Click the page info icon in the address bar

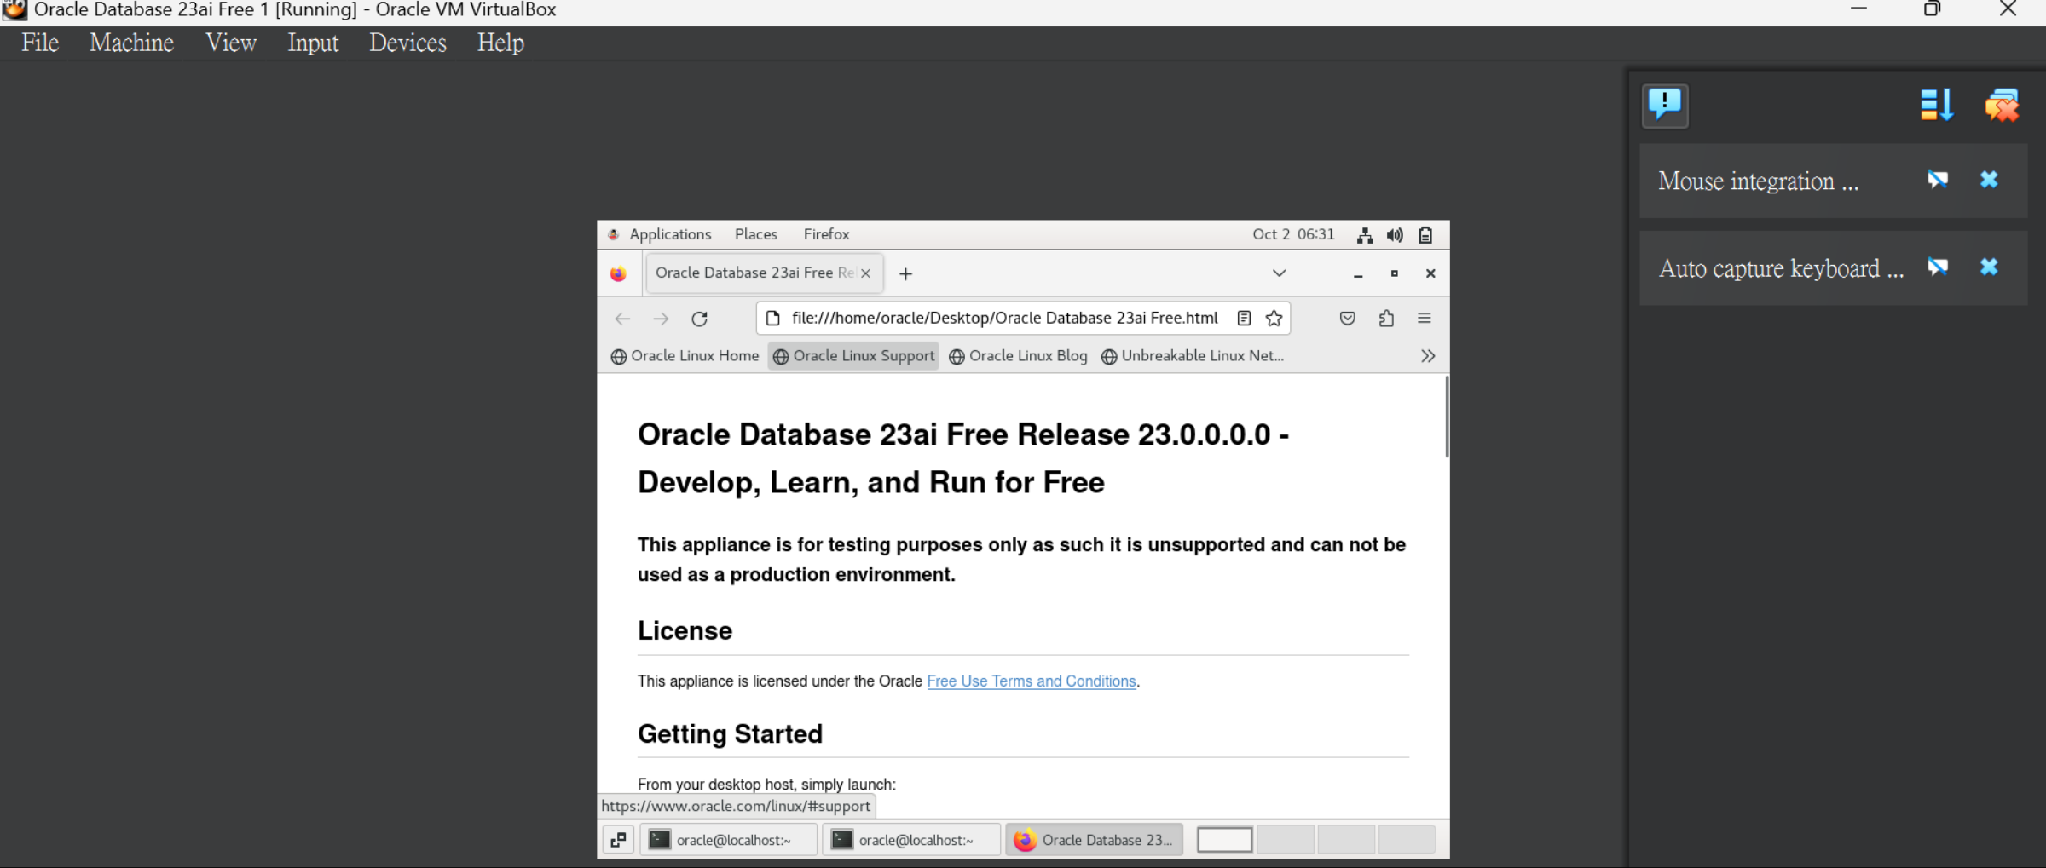[773, 319]
